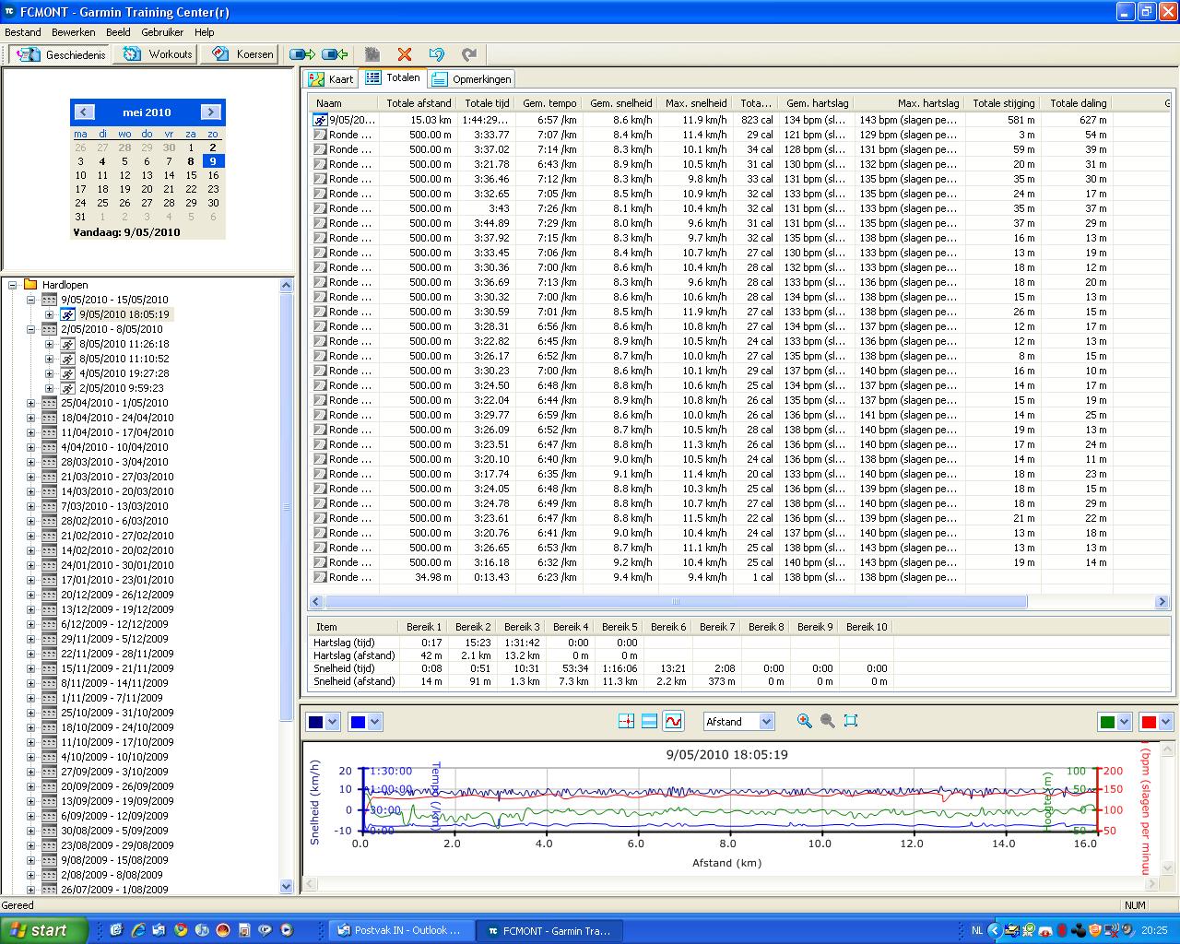Image resolution: width=1180 pixels, height=944 pixels.
Task: Click the grey redo arrow icon
Action: pos(468,54)
